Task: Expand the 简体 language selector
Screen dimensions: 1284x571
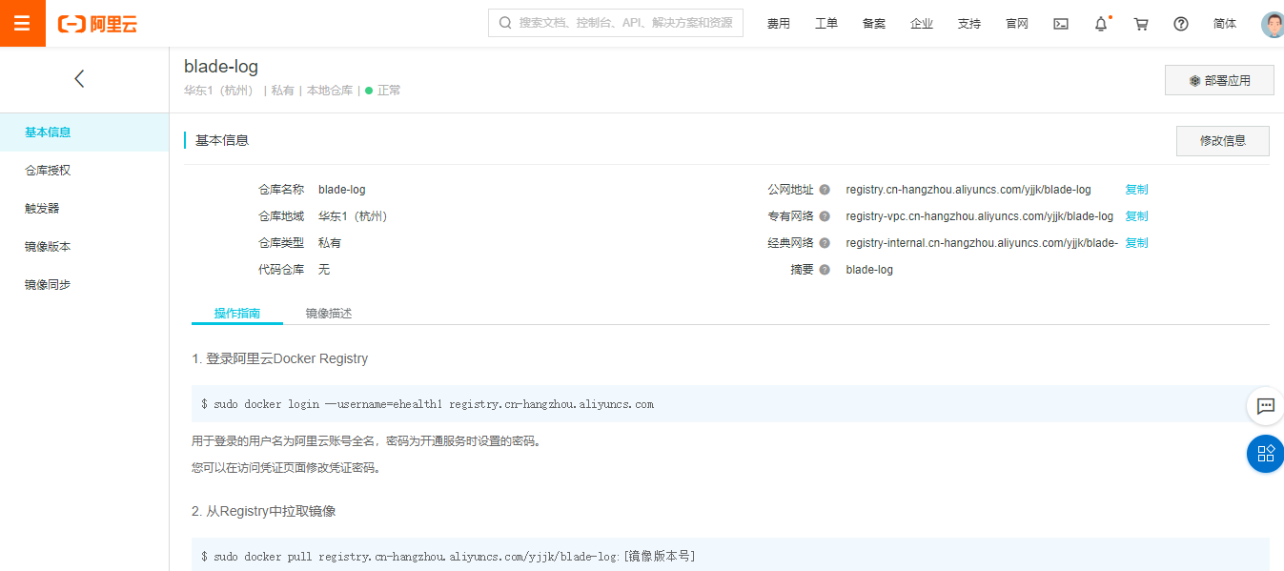Action: coord(1225,23)
